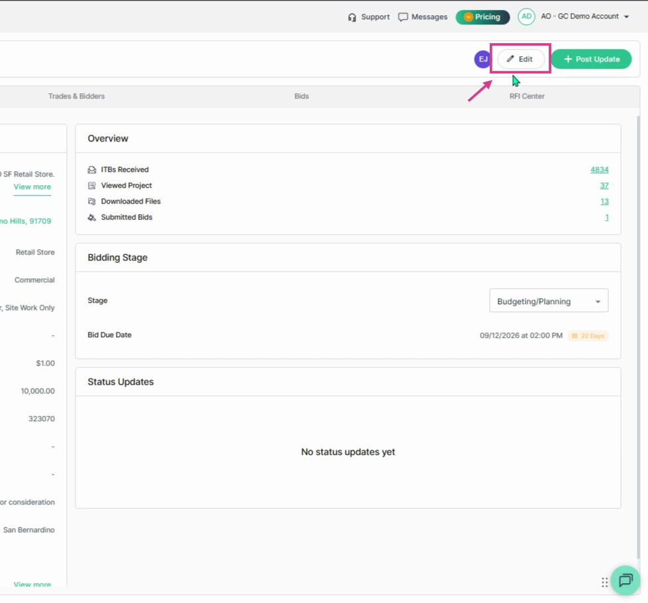648x603 pixels.
Task: Click the 22 Days badge
Action: click(588, 336)
